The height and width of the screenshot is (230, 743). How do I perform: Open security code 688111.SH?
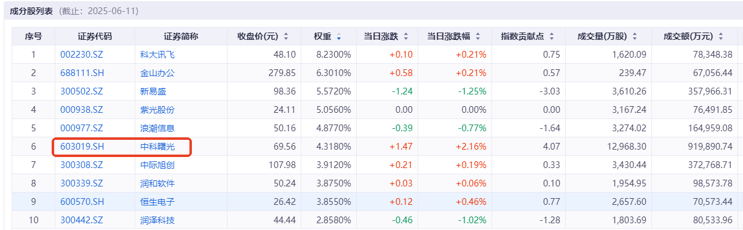point(82,73)
